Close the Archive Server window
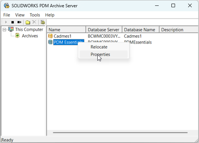Image resolution: width=199 pixels, height=143 pixels. pyautogui.click(x=190, y=5)
